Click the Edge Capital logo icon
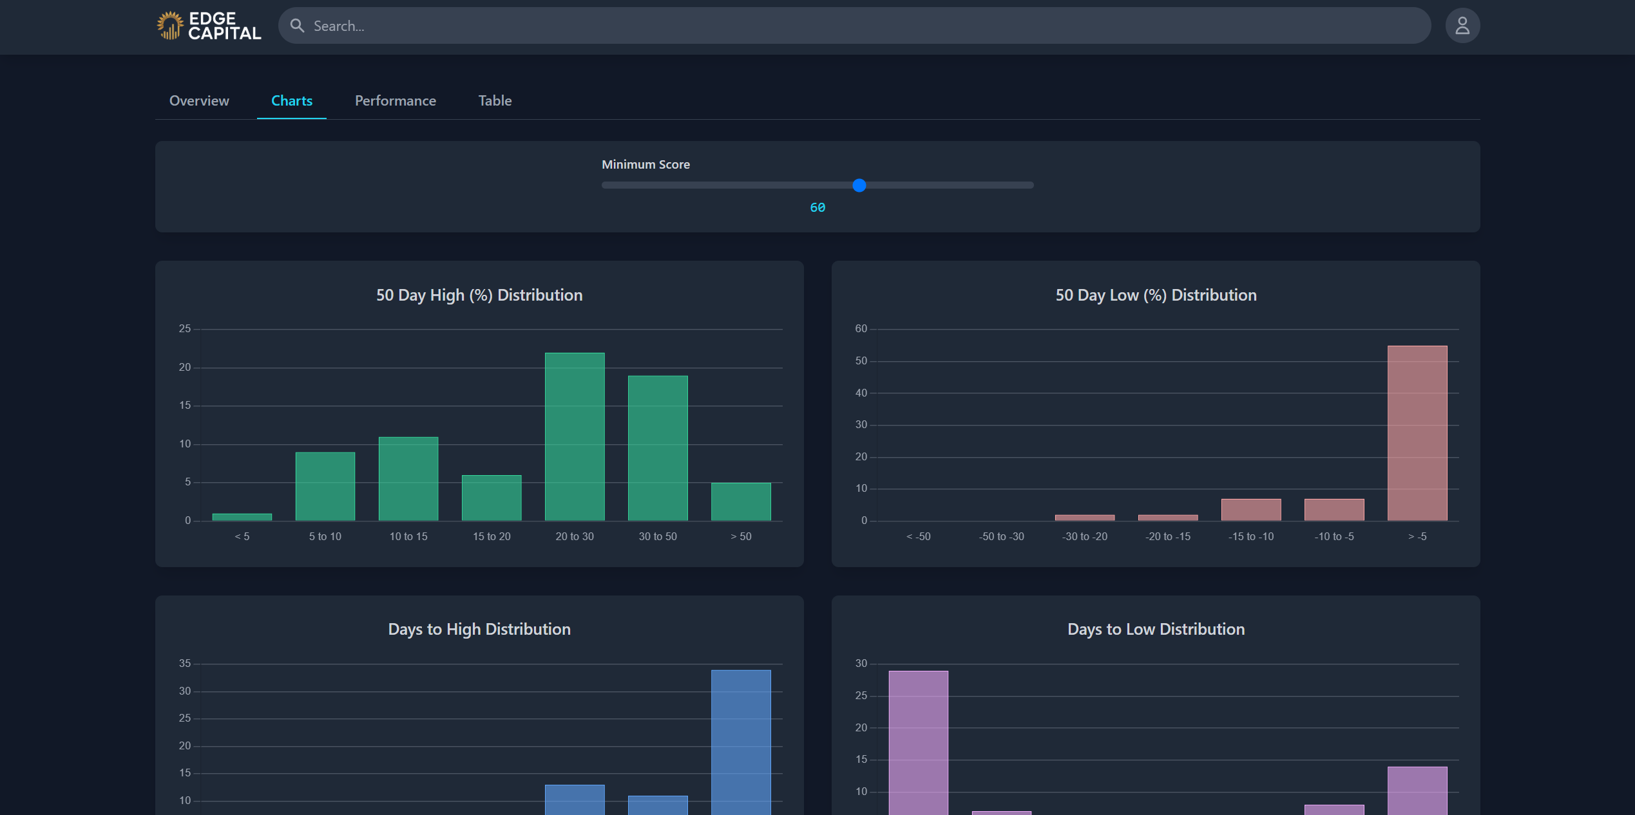This screenshot has height=815, width=1635. 169,26
